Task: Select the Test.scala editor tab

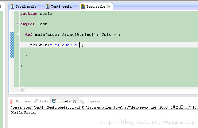Action: click(x=95, y=6)
